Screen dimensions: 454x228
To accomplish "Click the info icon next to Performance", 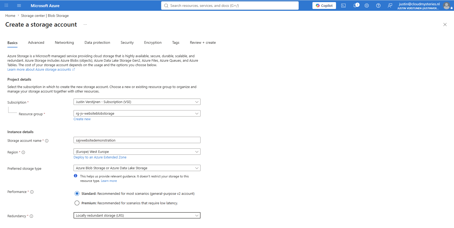I will click(32, 192).
